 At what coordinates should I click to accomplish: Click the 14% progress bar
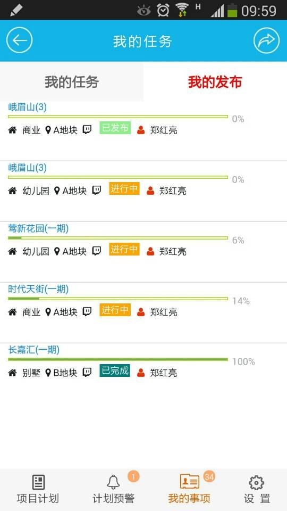click(x=118, y=299)
